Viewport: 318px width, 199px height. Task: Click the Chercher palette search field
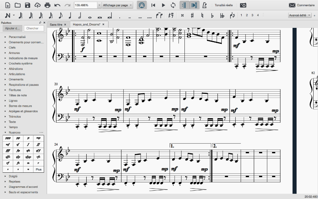tap(33, 28)
